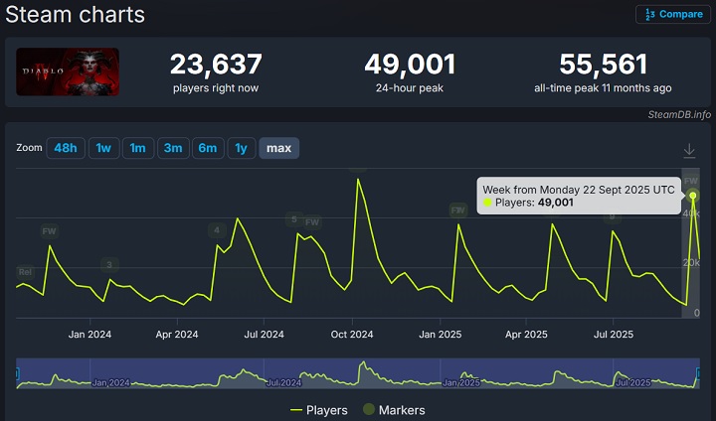Select the 1m zoom option
The image size is (716, 421).
137,148
